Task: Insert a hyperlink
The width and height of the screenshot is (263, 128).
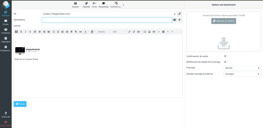Action: point(129,32)
